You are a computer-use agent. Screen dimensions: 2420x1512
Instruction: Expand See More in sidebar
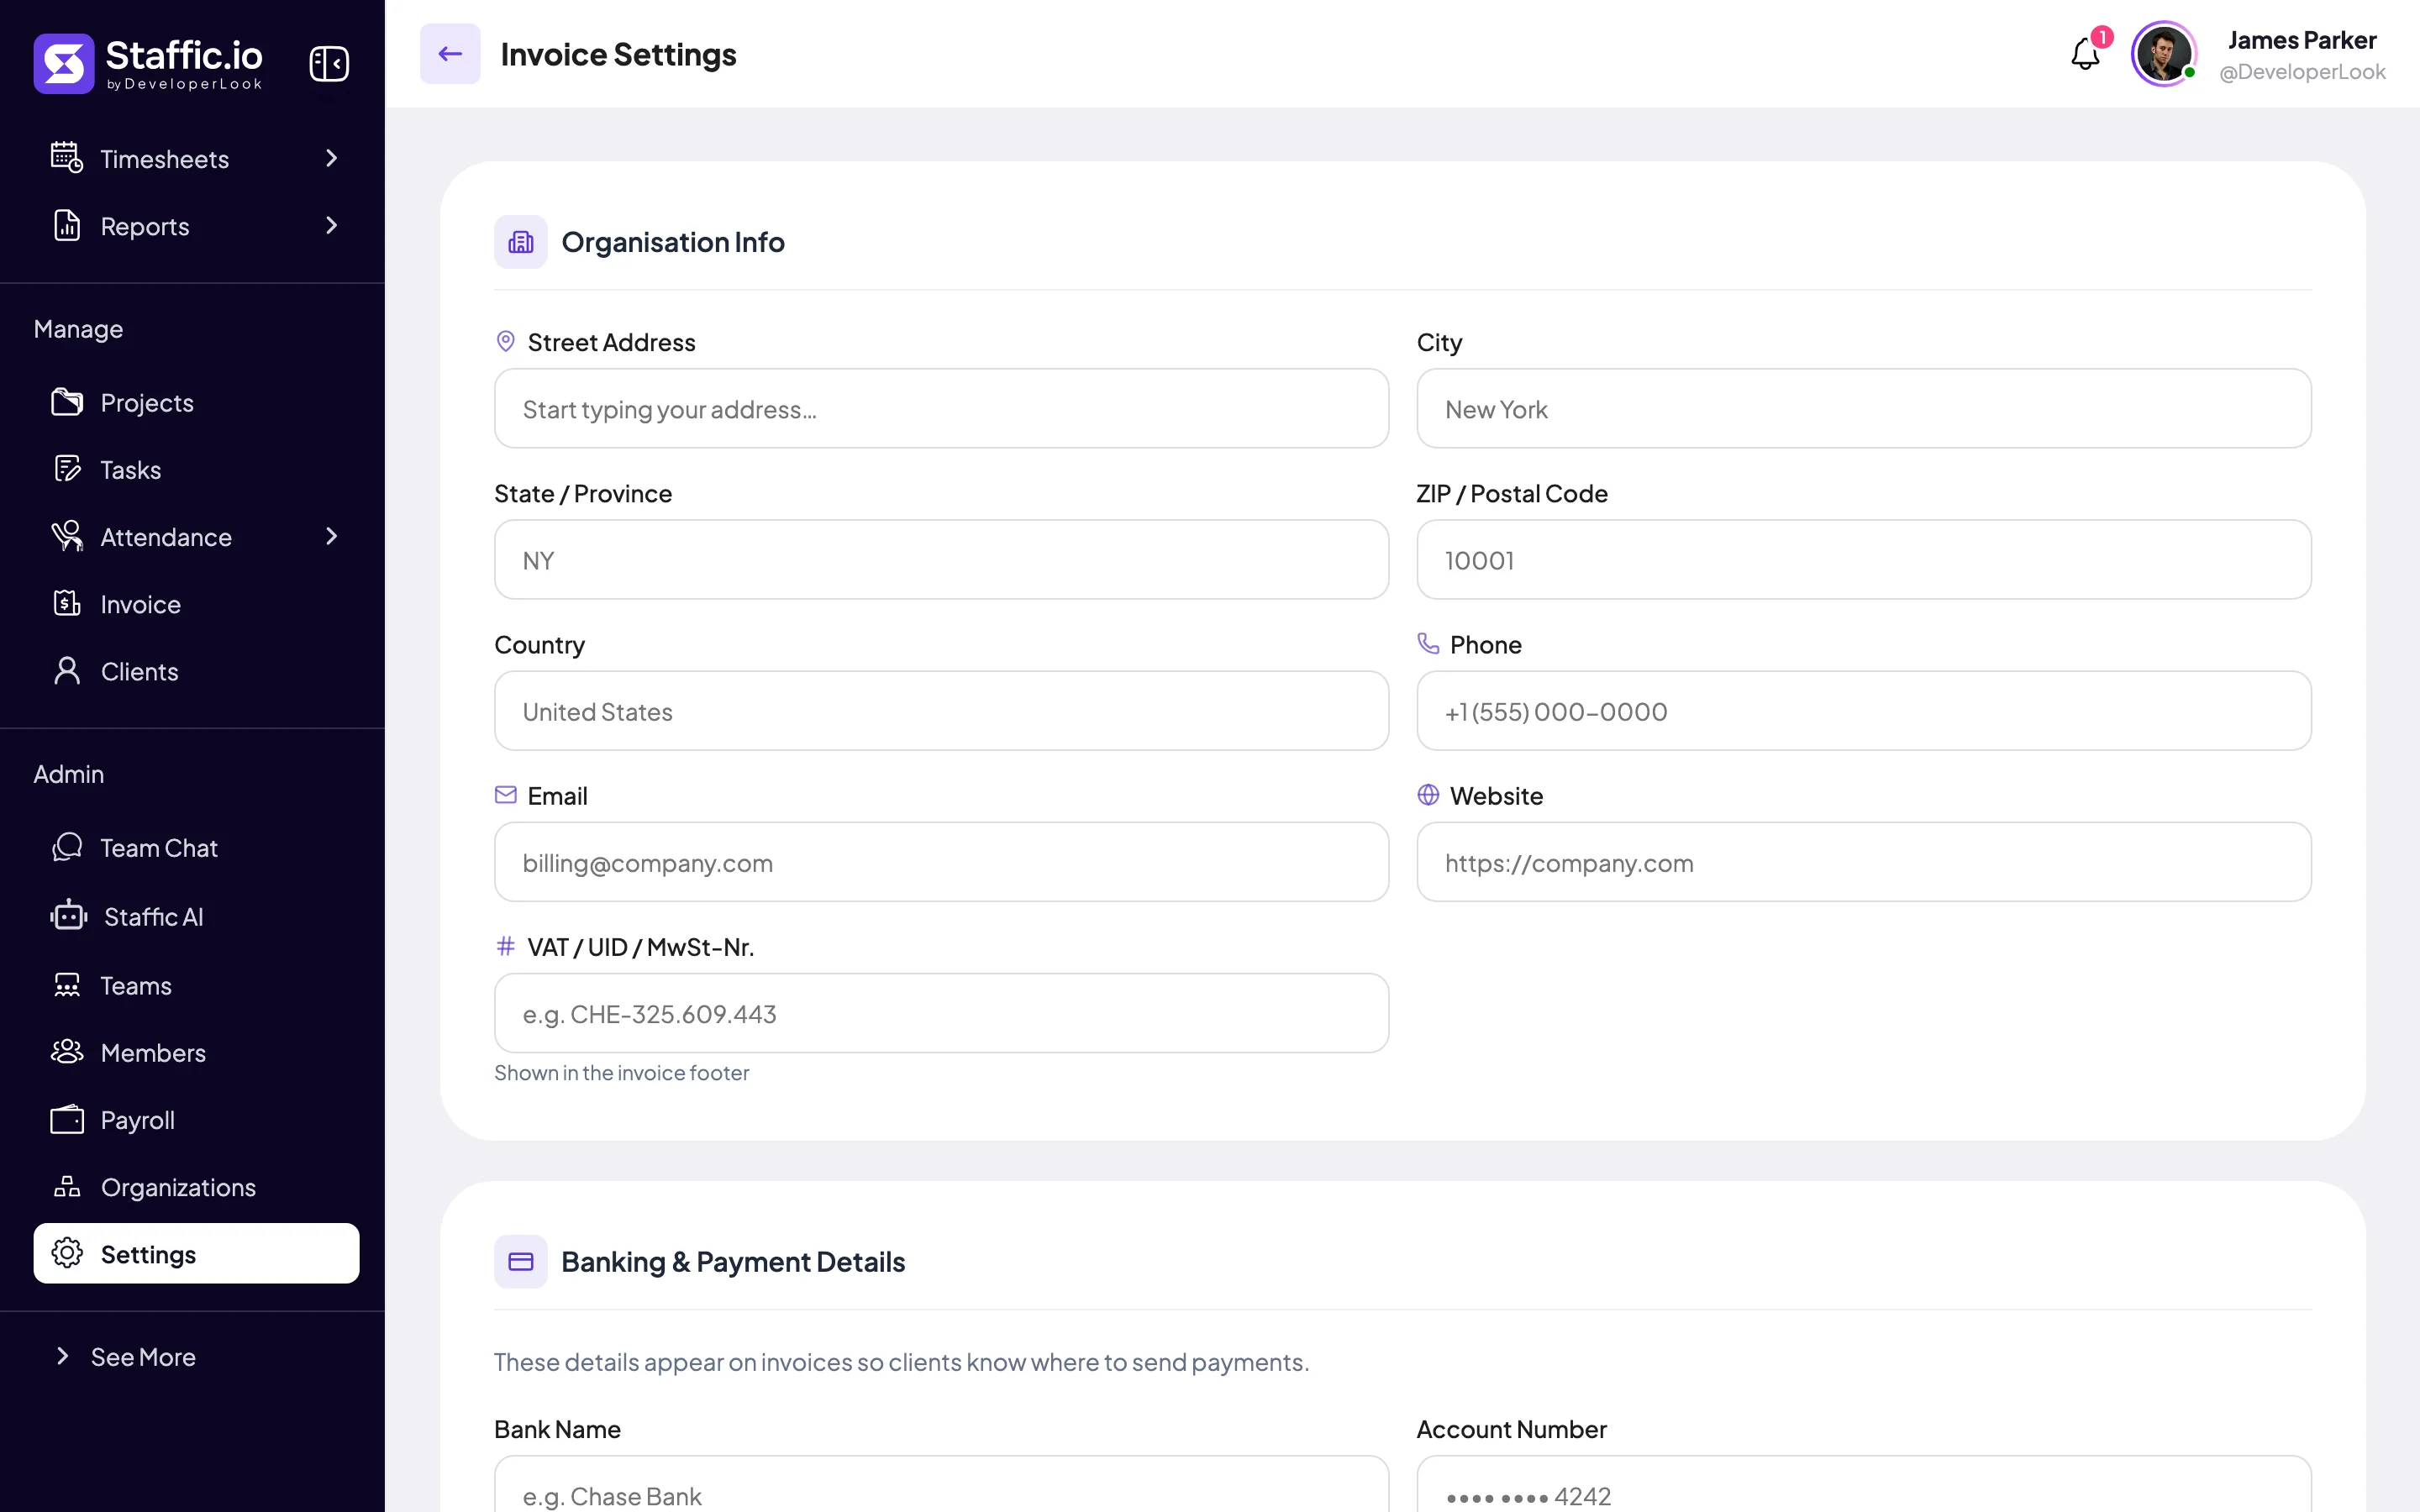pos(125,1357)
